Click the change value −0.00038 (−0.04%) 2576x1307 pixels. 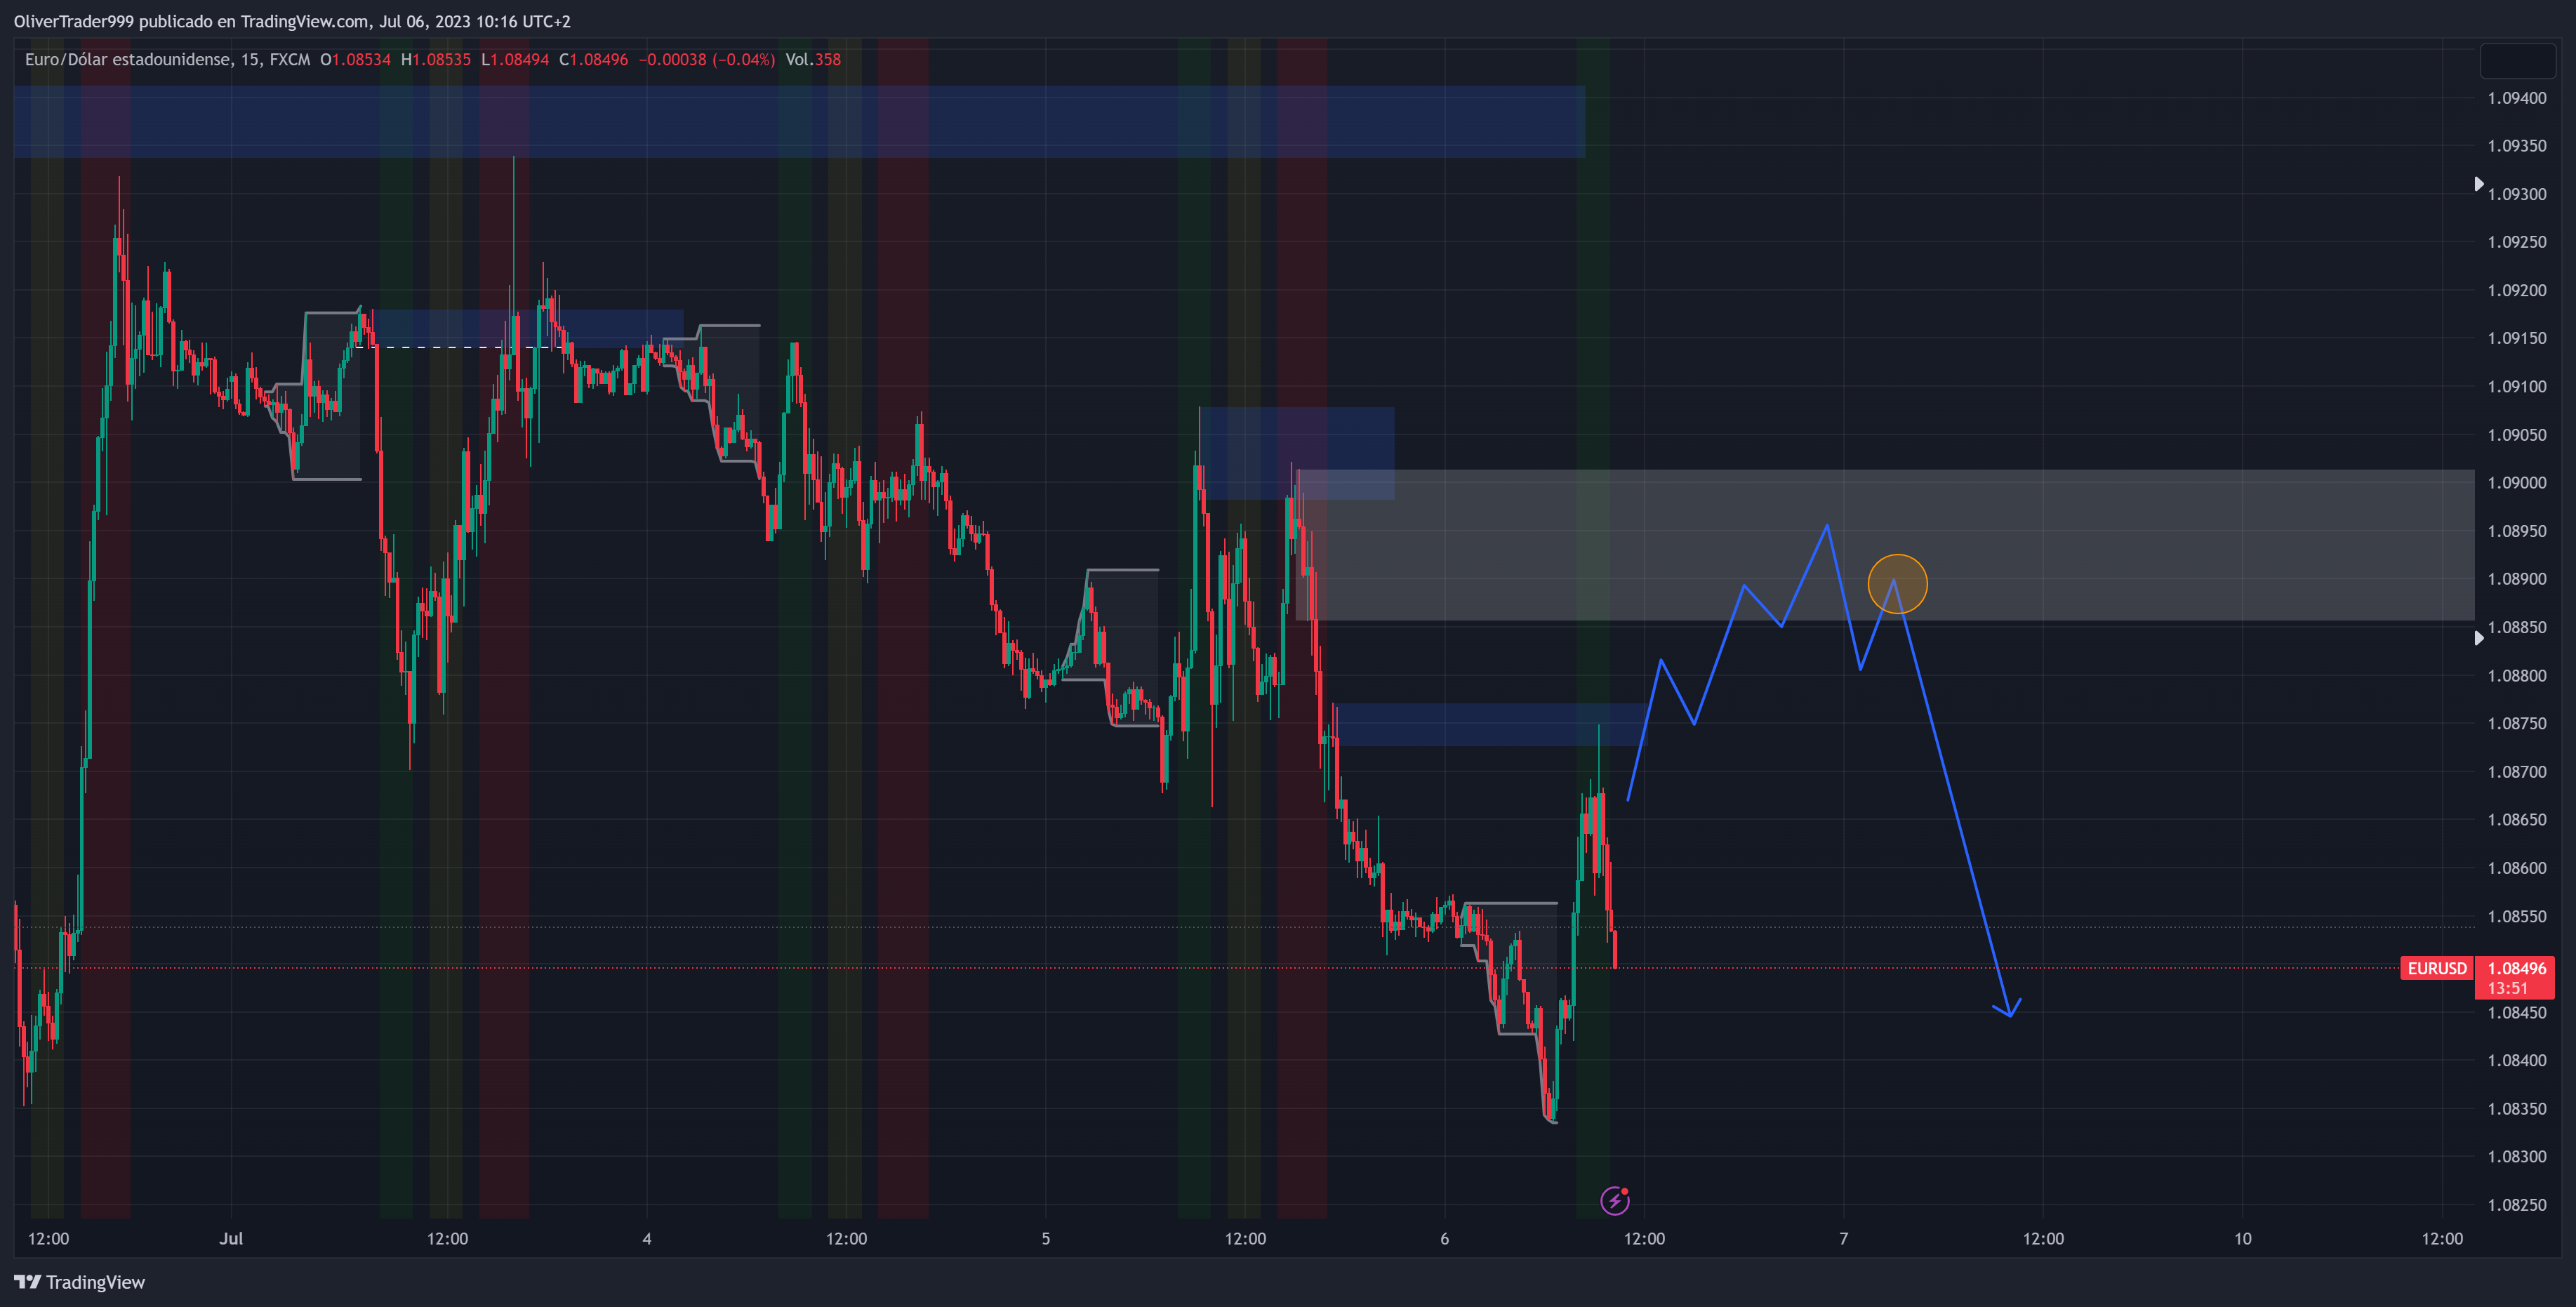click(707, 59)
